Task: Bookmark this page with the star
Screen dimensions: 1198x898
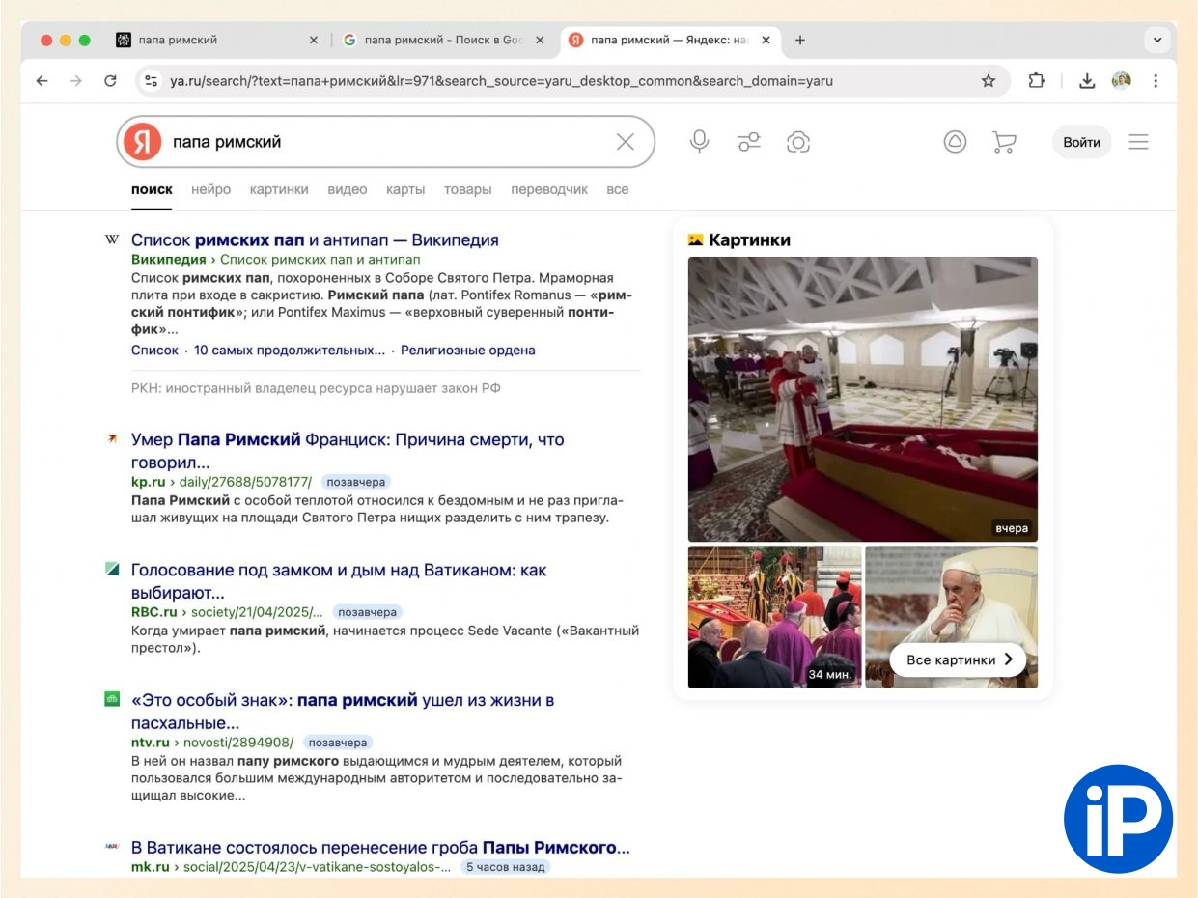Action: (989, 81)
